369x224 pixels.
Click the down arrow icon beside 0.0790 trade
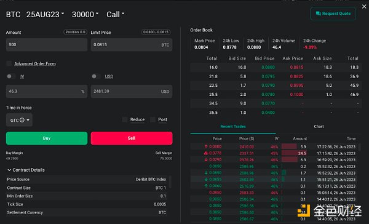point(206,160)
